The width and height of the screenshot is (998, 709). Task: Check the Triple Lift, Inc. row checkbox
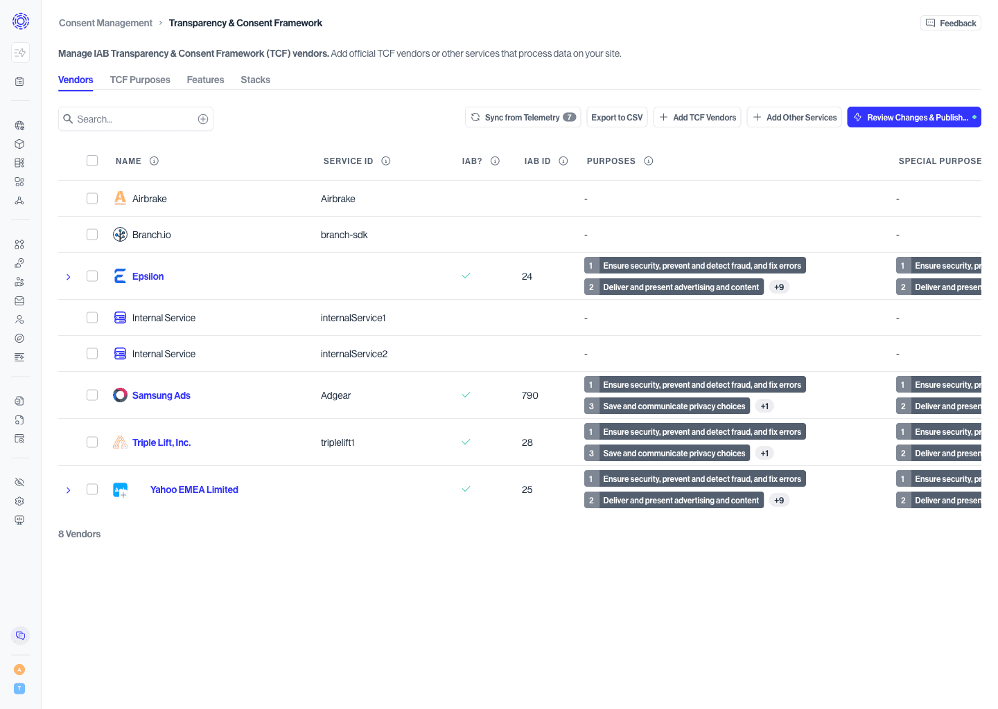[92, 442]
